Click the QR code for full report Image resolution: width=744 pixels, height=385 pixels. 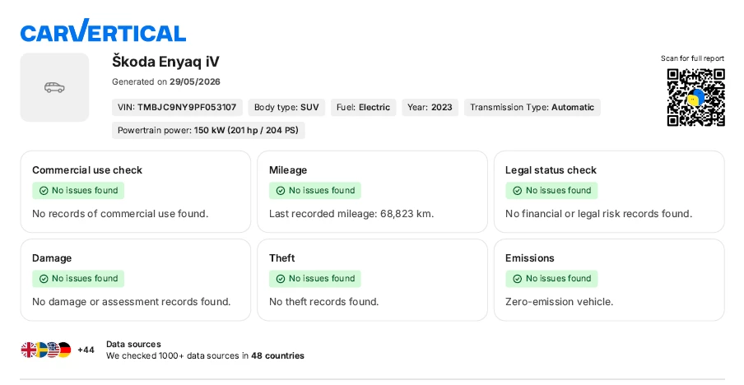pos(695,97)
